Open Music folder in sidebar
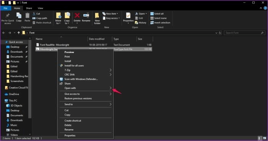 coord(14,125)
